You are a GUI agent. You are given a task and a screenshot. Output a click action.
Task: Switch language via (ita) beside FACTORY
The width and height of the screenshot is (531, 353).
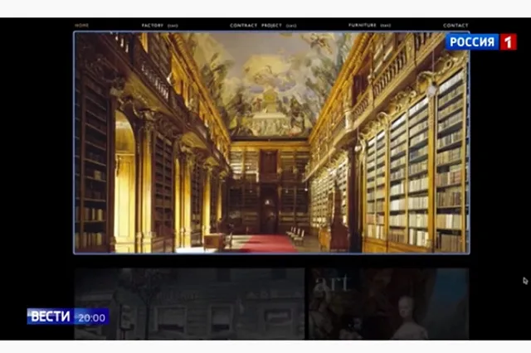[173, 26]
